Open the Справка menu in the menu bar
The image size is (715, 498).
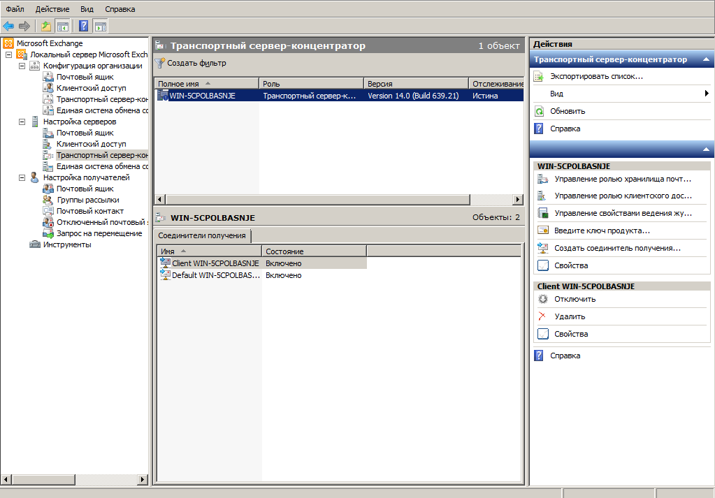coord(120,9)
